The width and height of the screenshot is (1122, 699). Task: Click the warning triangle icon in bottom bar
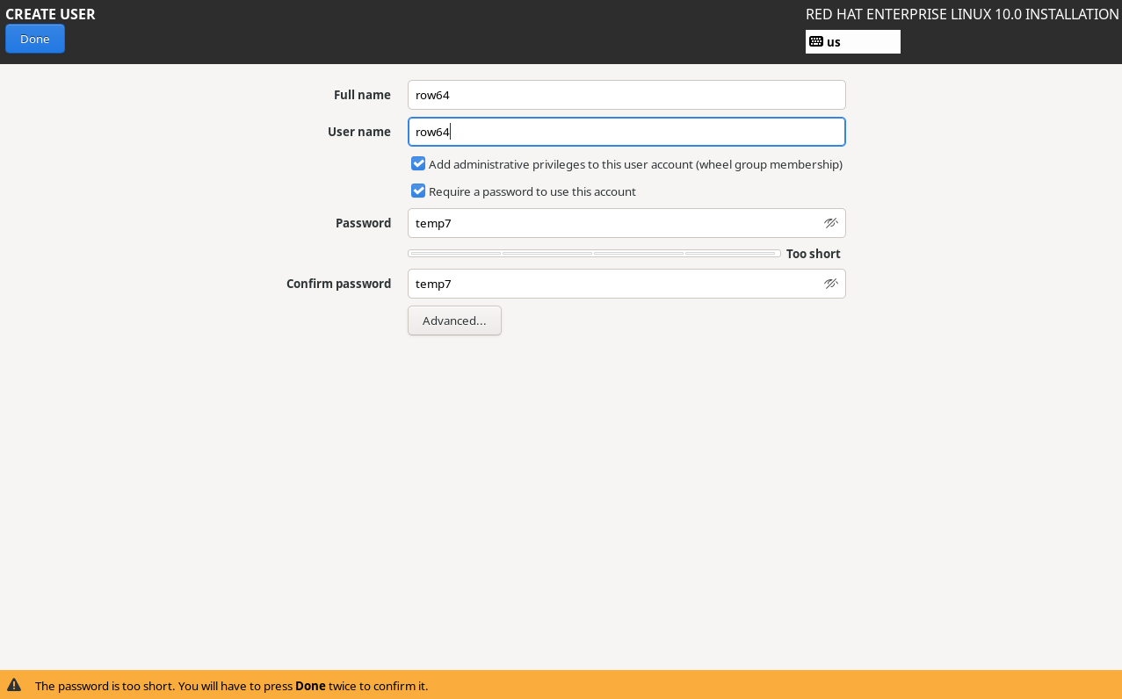(x=14, y=685)
